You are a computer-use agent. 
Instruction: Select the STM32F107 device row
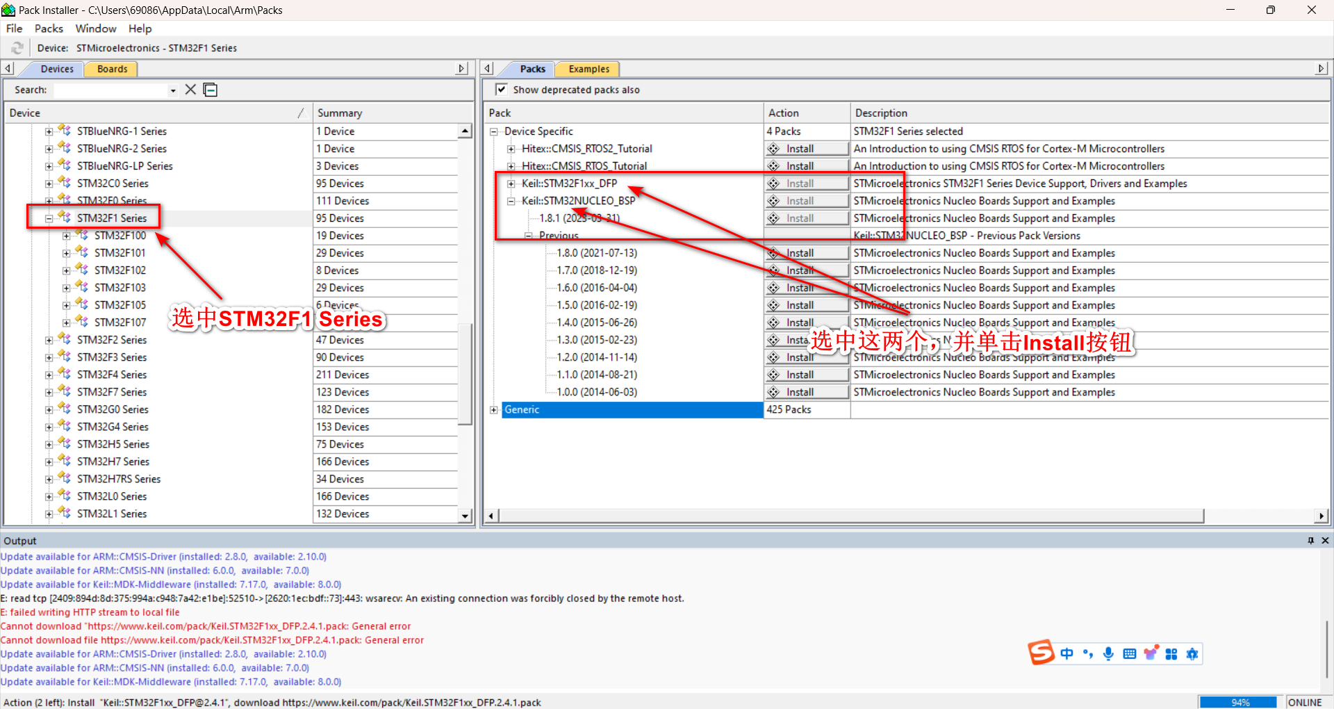coord(120,323)
